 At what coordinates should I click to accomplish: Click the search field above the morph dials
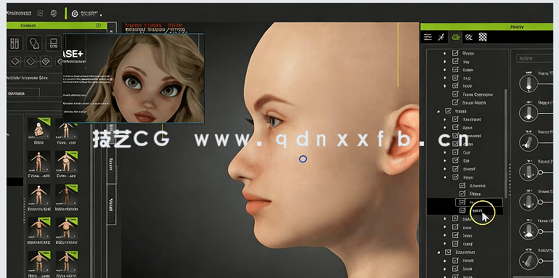coord(534,58)
